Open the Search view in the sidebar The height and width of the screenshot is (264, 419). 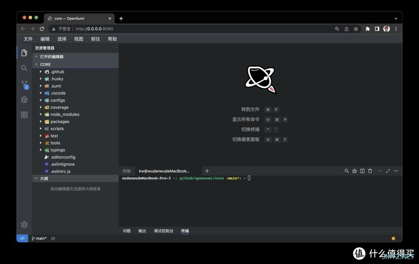(24, 68)
